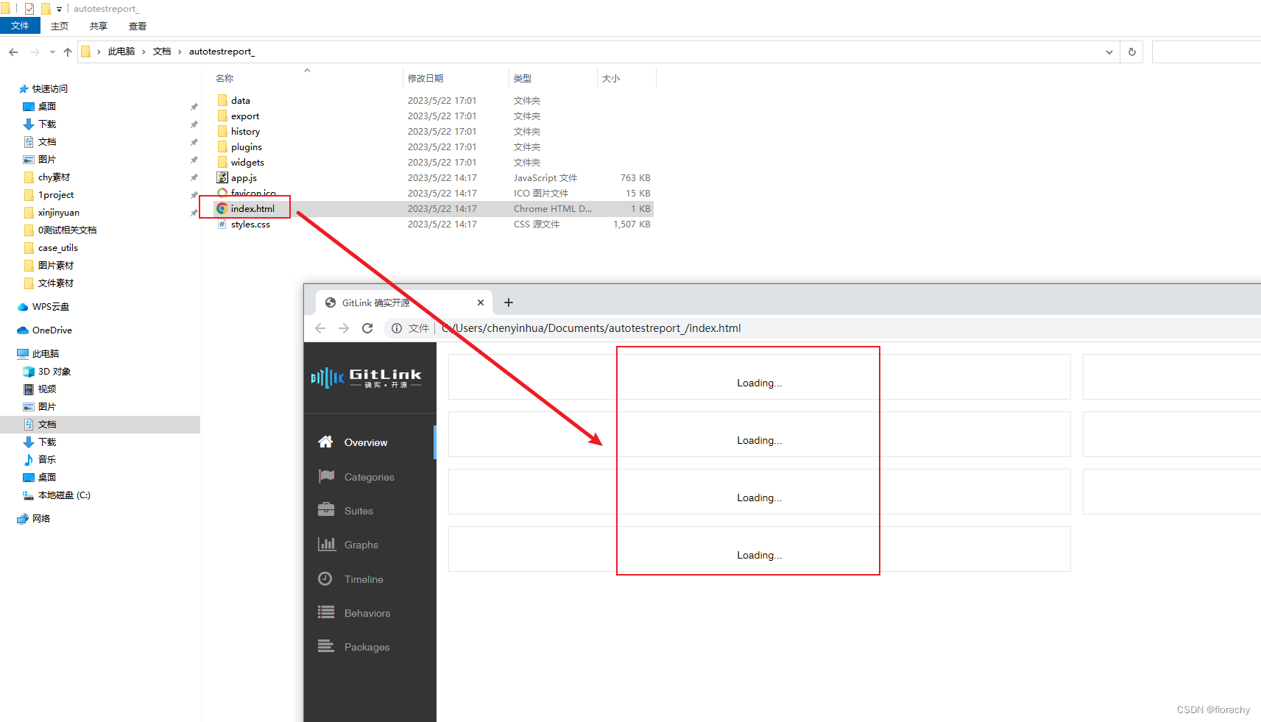Reload the Chrome page
The image size is (1261, 722).
click(x=367, y=328)
